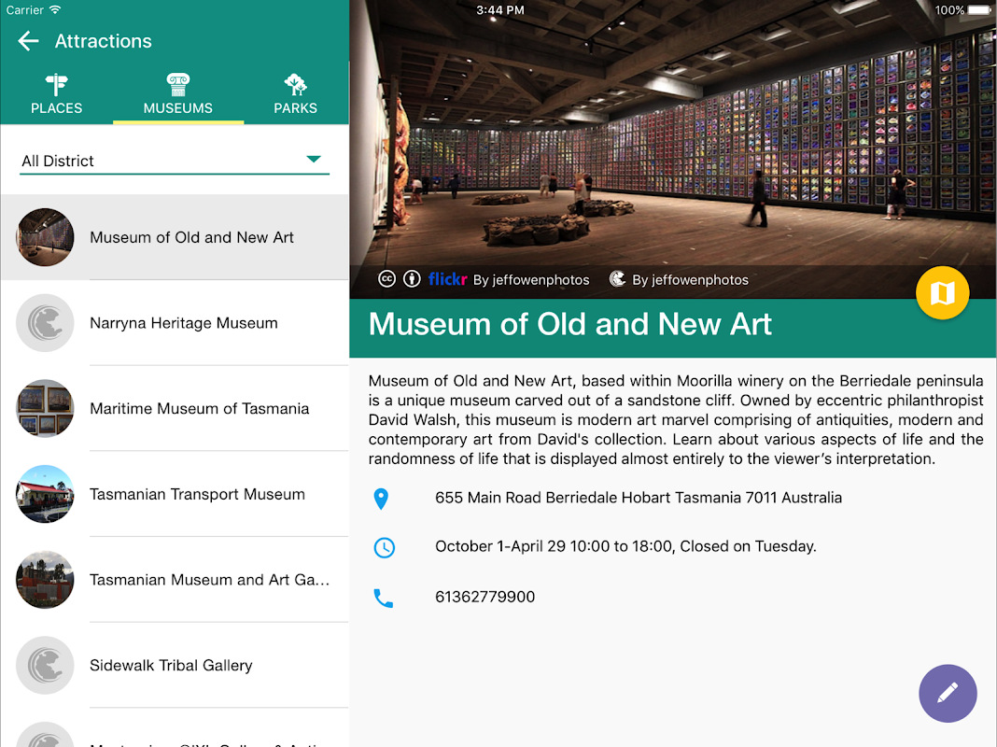The image size is (997, 747).
Task: Tap the Maritime Museum of Tasmania thumbnail
Action: click(45, 408)
